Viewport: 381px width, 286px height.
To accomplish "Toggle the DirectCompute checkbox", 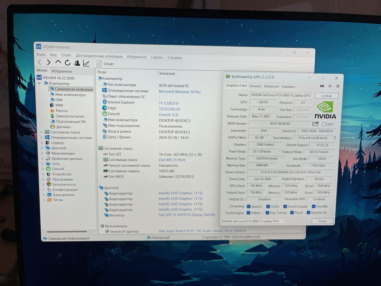I will (x=285, y=206).
